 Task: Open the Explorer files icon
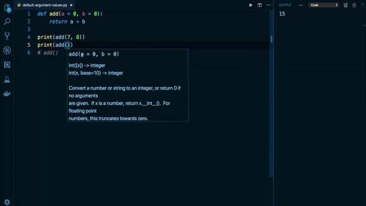tap(7, 8)
